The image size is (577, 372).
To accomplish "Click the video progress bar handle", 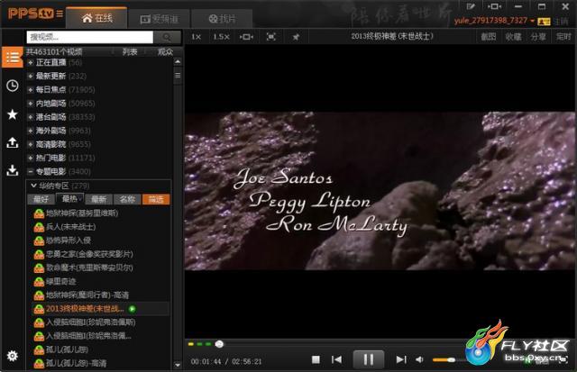I will click(x=219, y=344).
